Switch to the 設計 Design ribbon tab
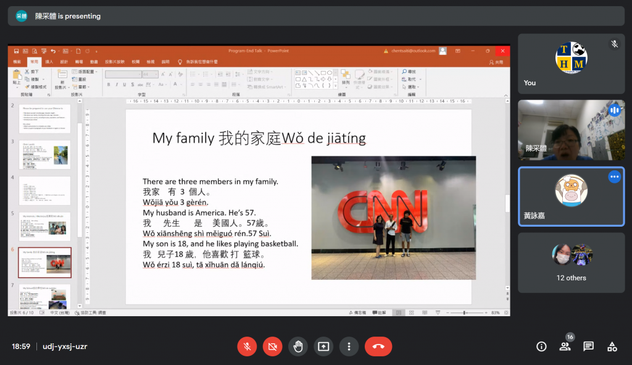This screenshot has width=632, height=365. pyautogui.click(x=64, y=62)
